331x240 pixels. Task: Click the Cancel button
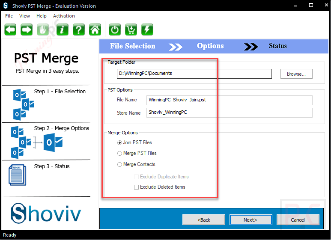[298, 220]
